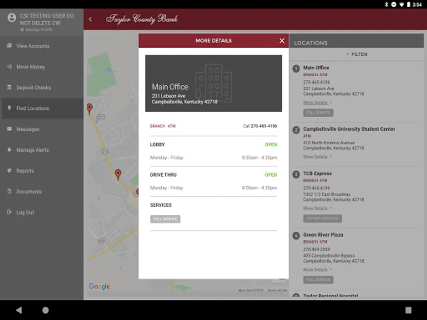Click the Google logo on map
Viewport: 427px width, 320px height.
[99, 287]
